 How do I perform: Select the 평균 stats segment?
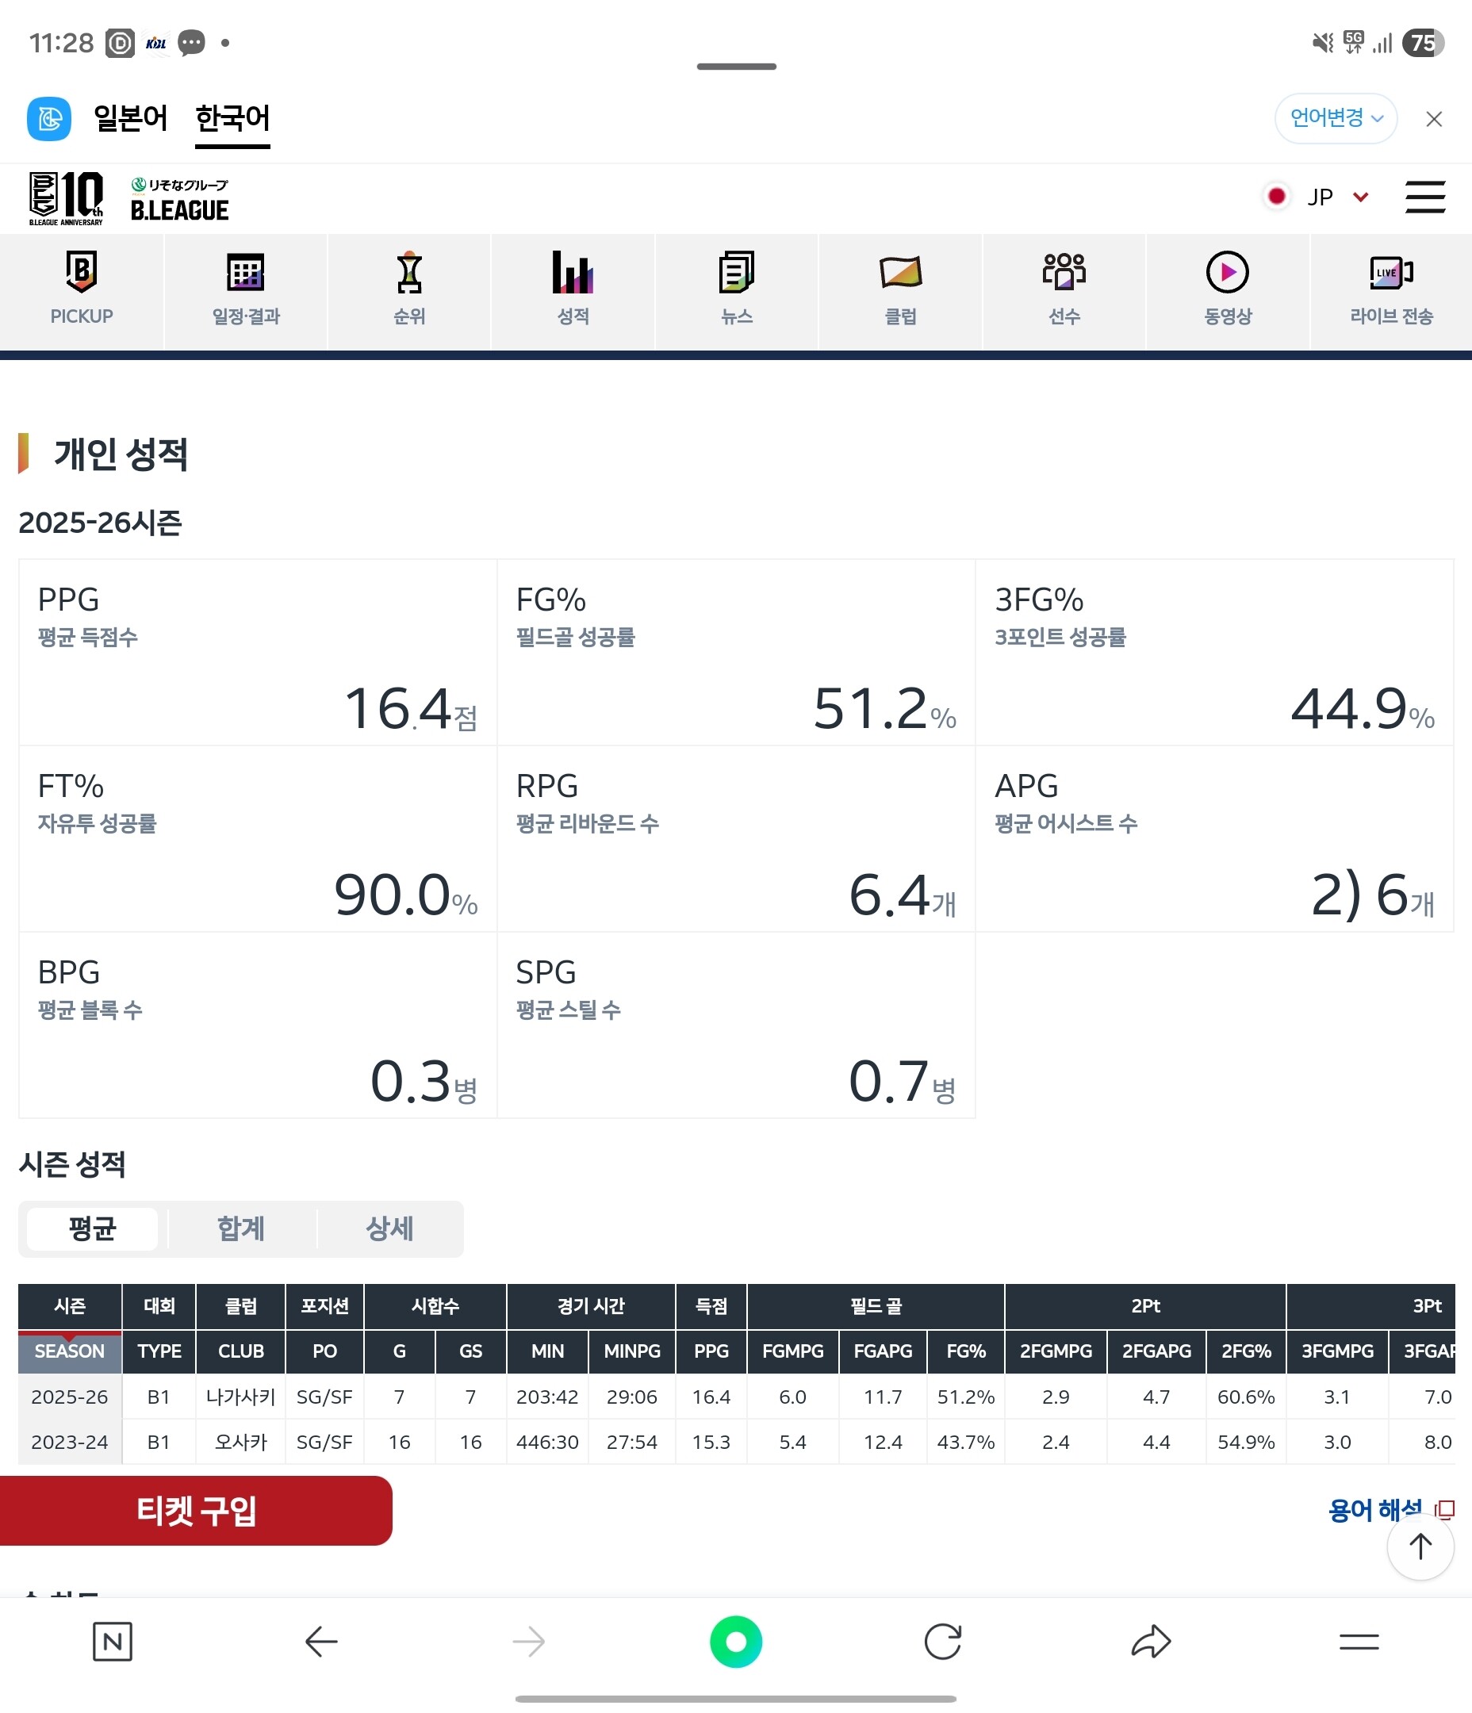pos(93,1228)
